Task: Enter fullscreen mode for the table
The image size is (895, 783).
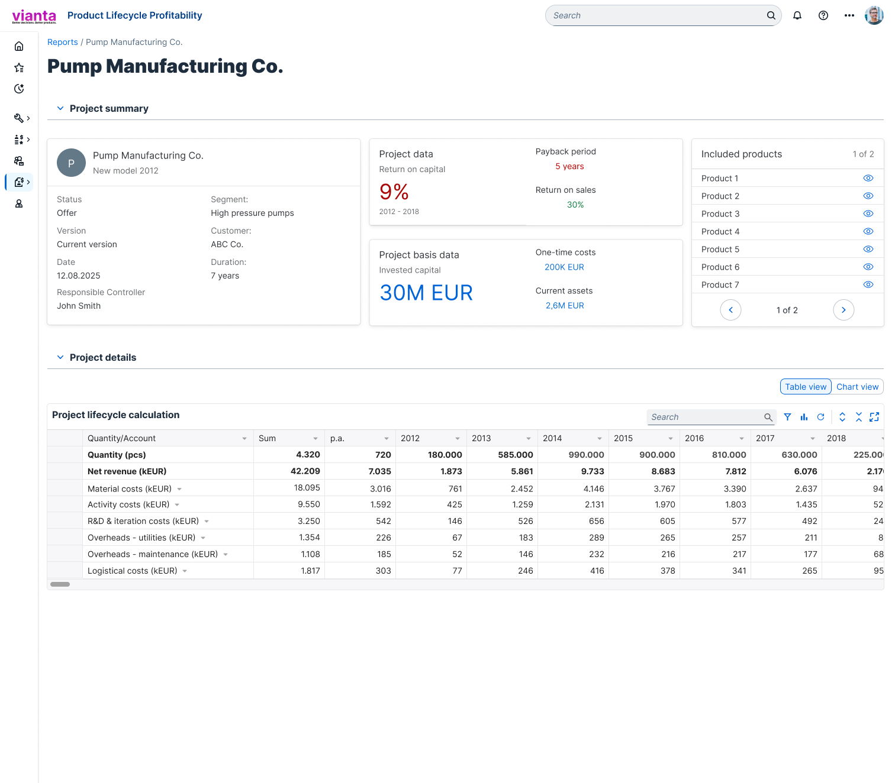Action: click(874, 417)
